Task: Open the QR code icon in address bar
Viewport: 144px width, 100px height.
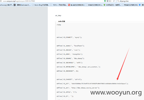Action: click(108, 1)
